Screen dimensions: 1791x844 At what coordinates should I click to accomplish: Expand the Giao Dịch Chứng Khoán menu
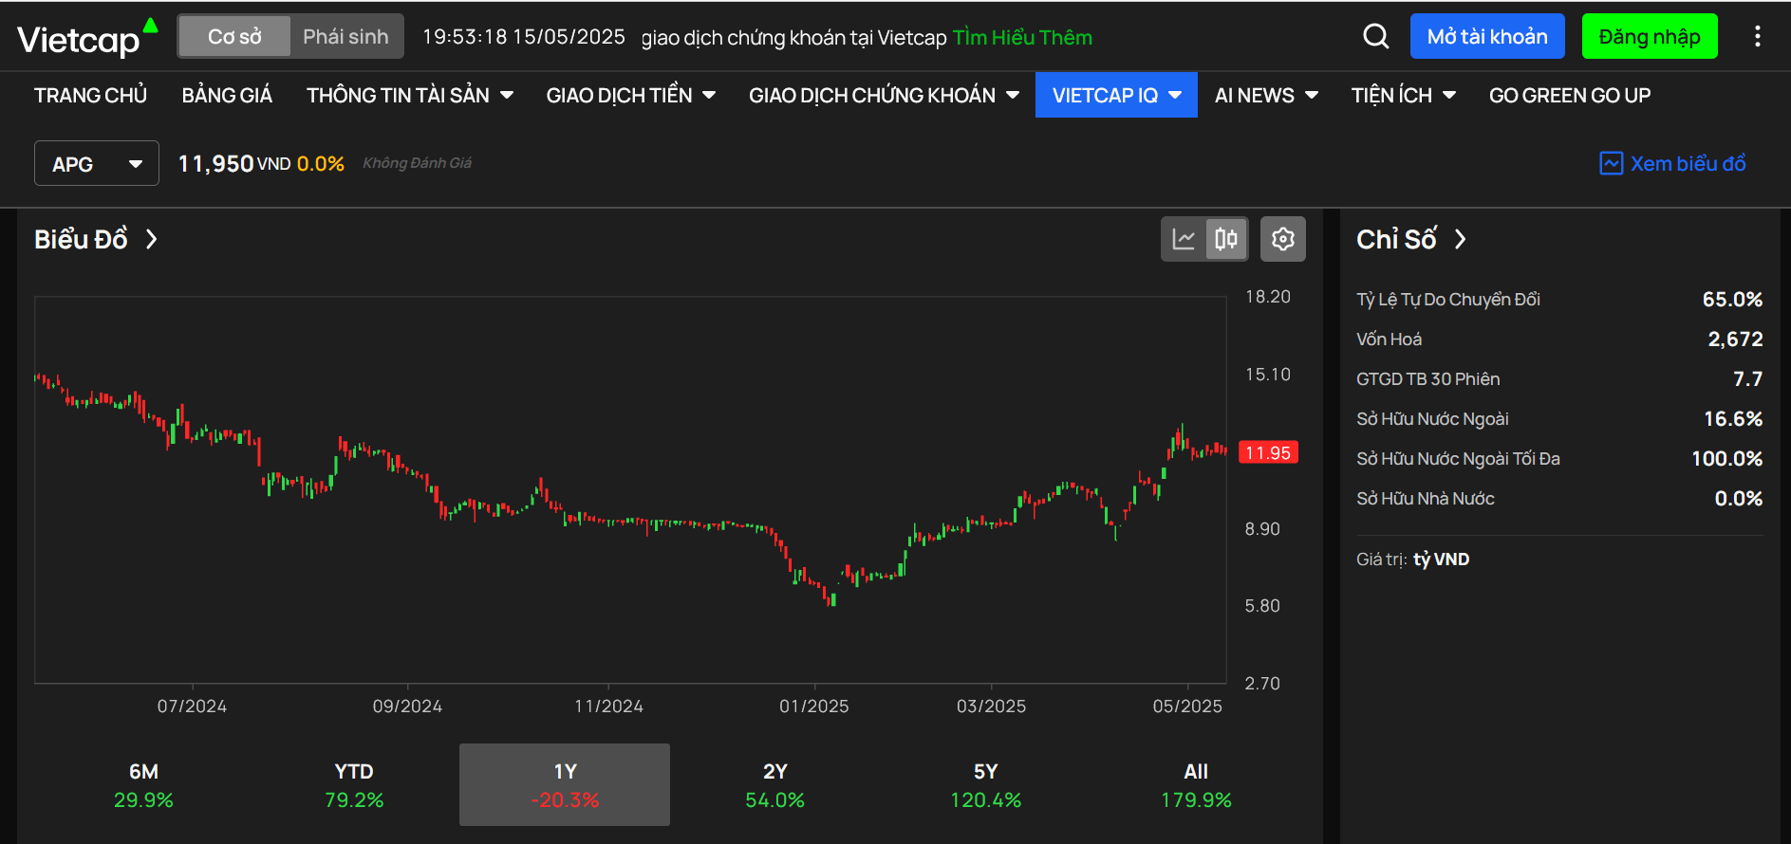883,96
